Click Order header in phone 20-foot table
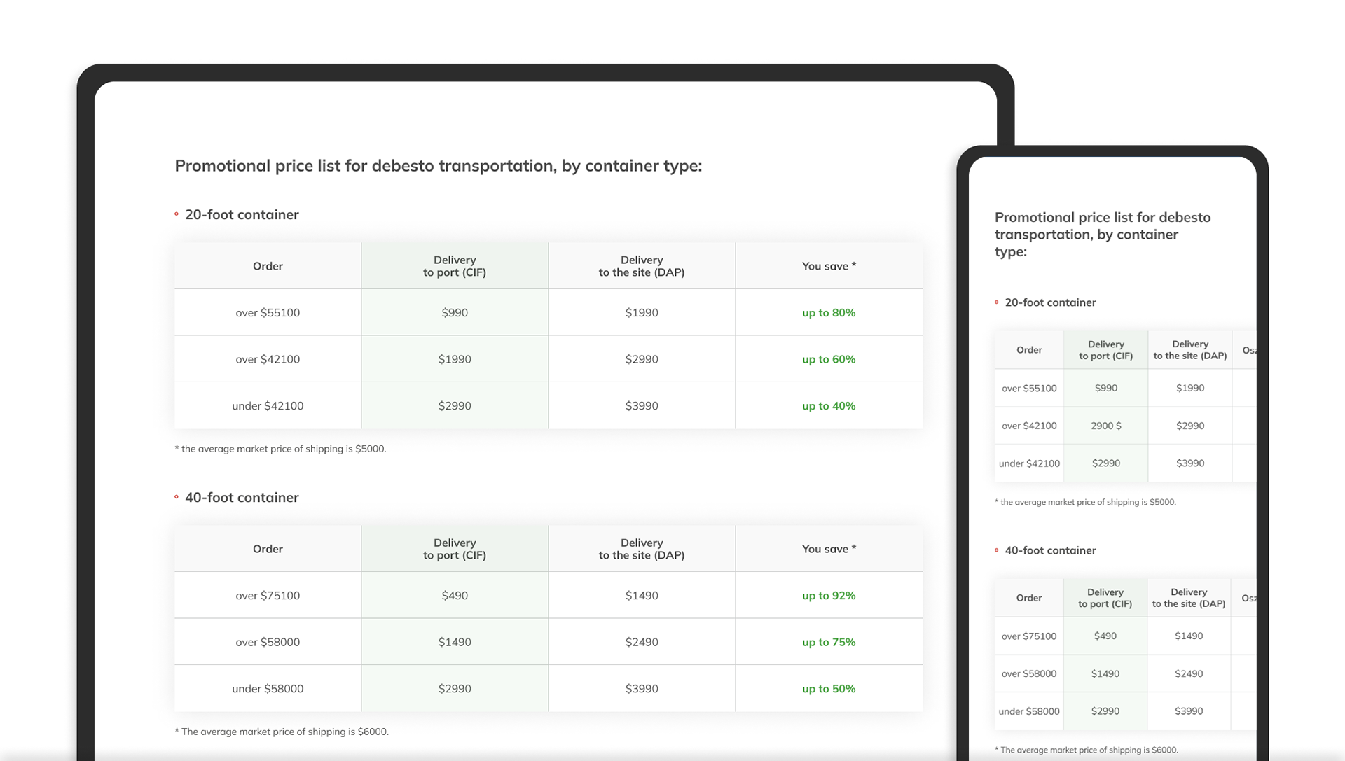This screenshot has height=761, width=1345. tap(1029, 350)
